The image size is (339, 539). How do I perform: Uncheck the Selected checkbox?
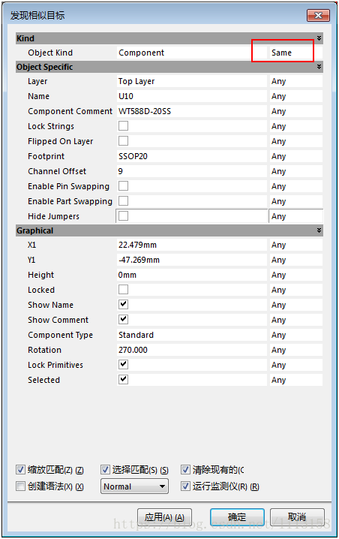(x=123, y=380)
